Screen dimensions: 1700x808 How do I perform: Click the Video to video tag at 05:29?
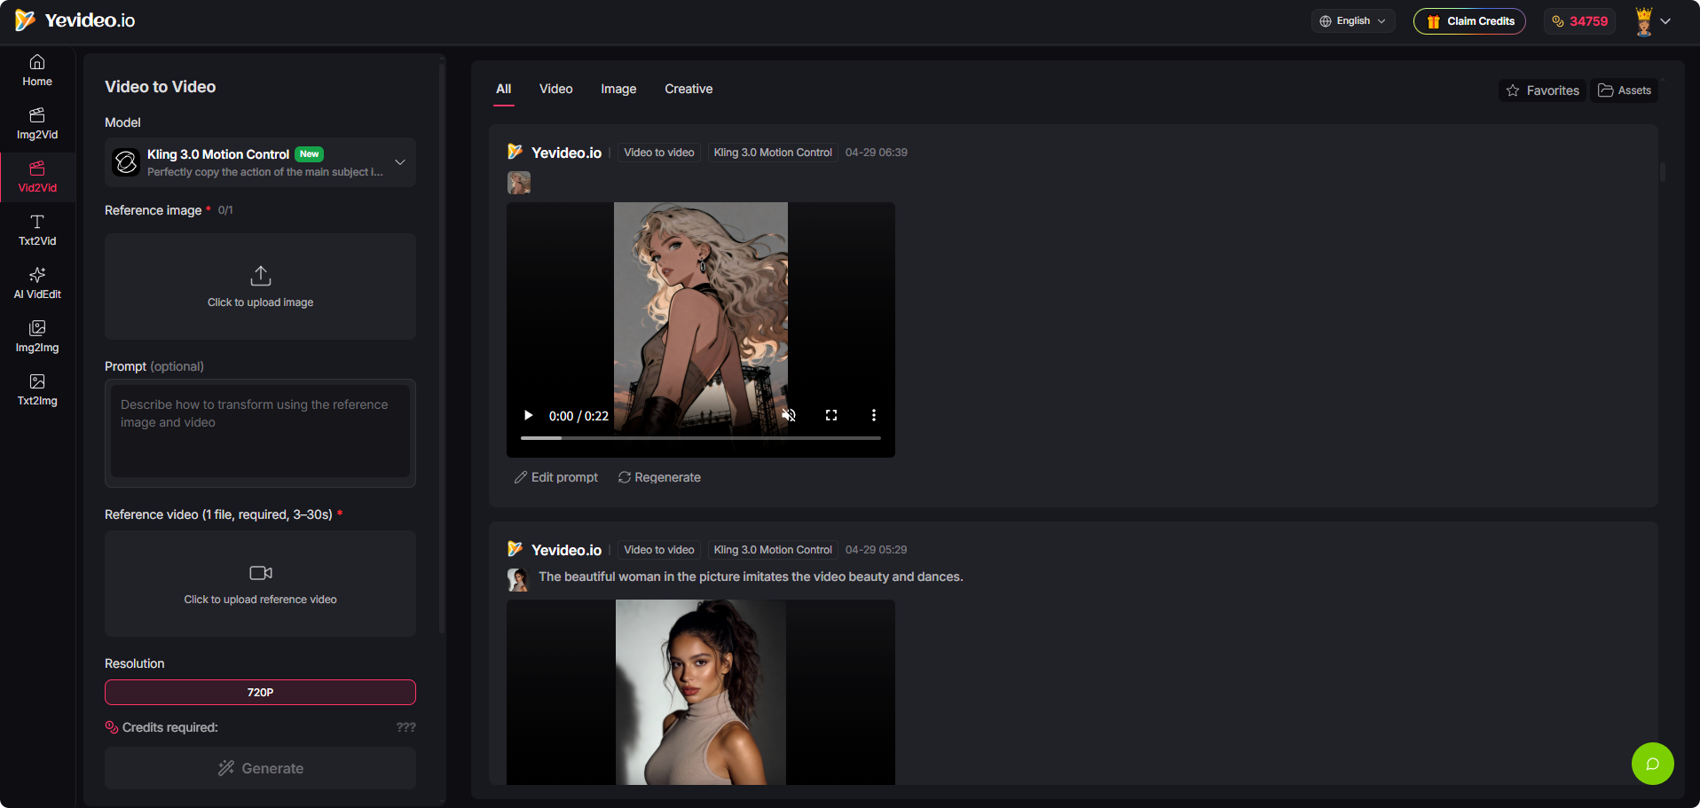(x=659, y=550)
